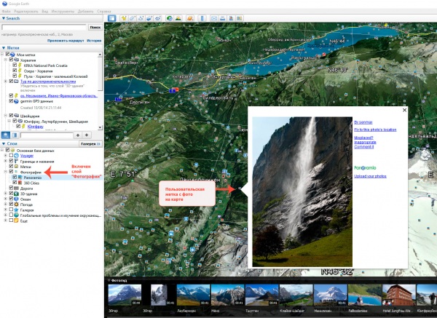The width and height of the screenshot is (437, 318).
Task: Open the Файл menu
Action: (6, 12)
